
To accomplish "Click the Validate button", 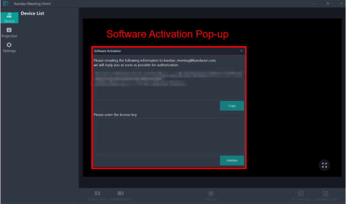I will [x=232, y=160].
